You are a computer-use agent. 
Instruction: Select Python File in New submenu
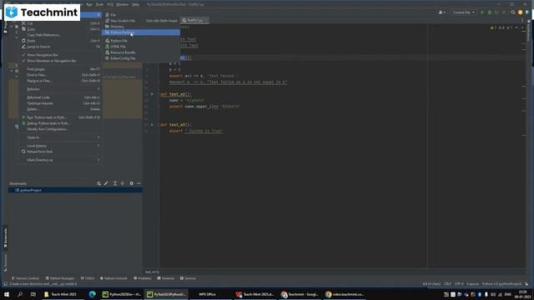[x=141, y=41]
